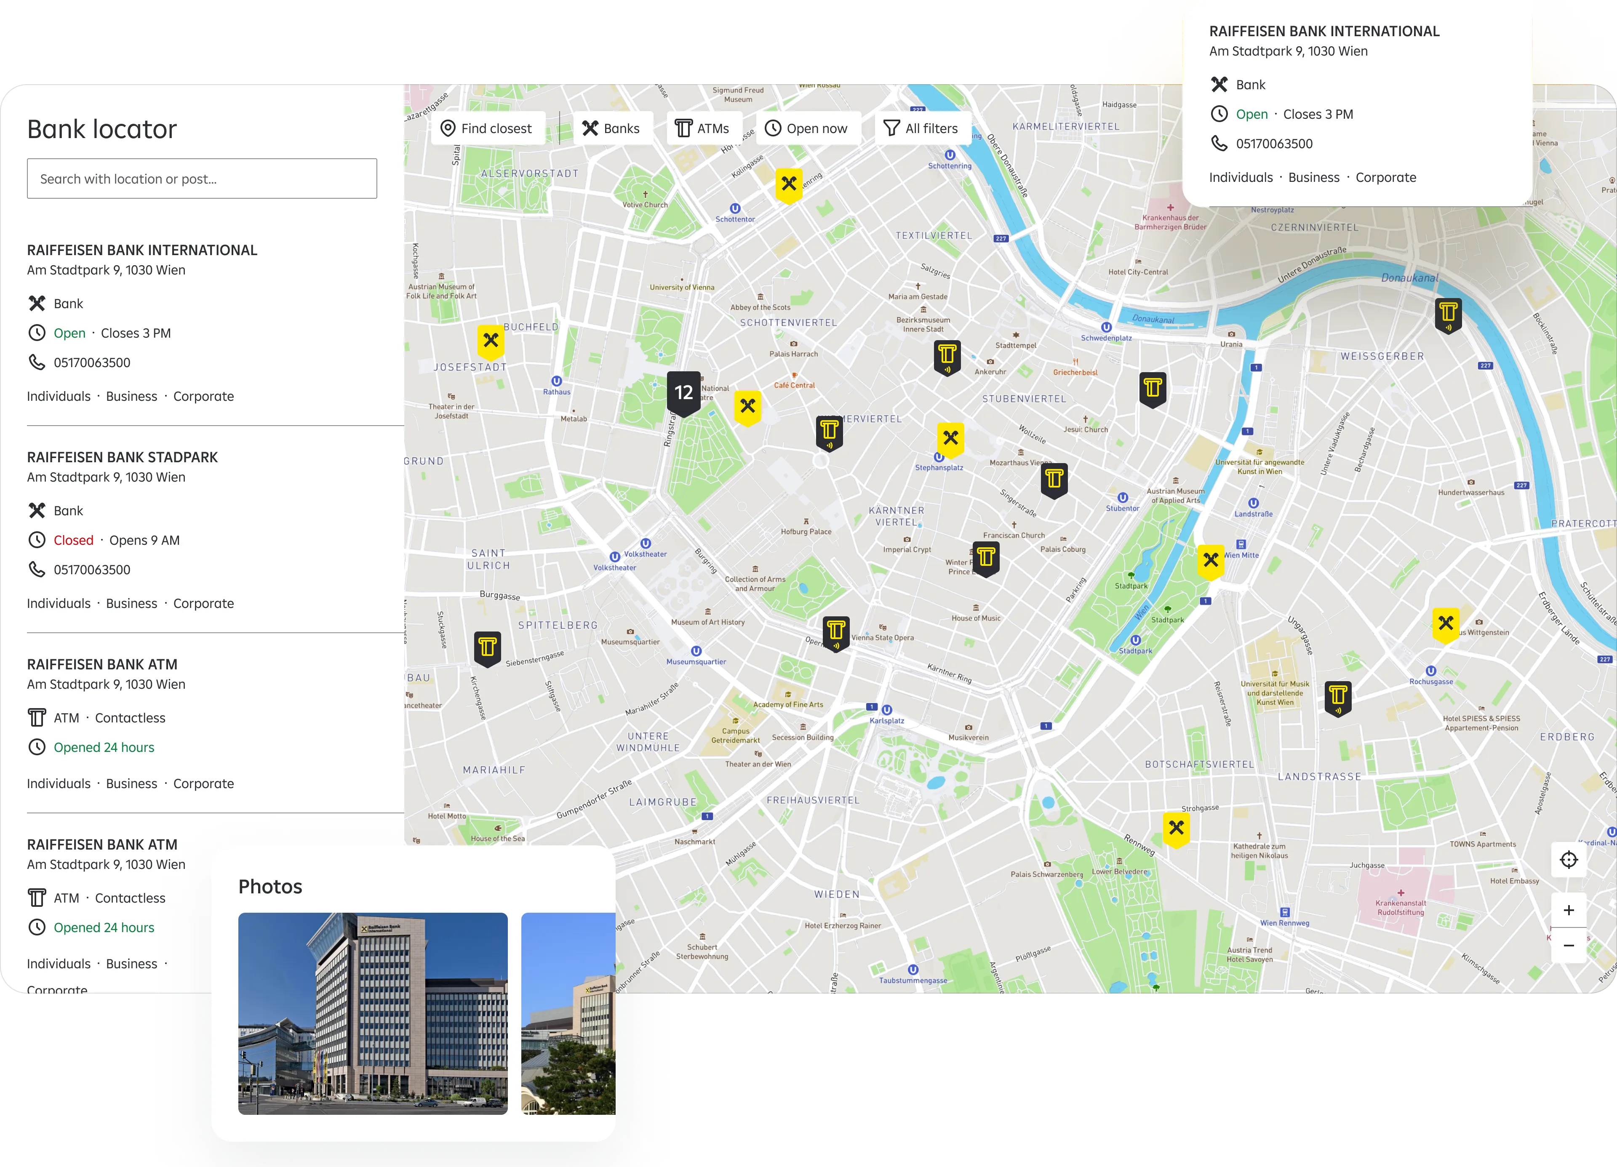Image resolution: width=1617 pixels, height=1167 pixels.
Task: Select bank marker next to Café Central
Action: click(x=747, y=408)
